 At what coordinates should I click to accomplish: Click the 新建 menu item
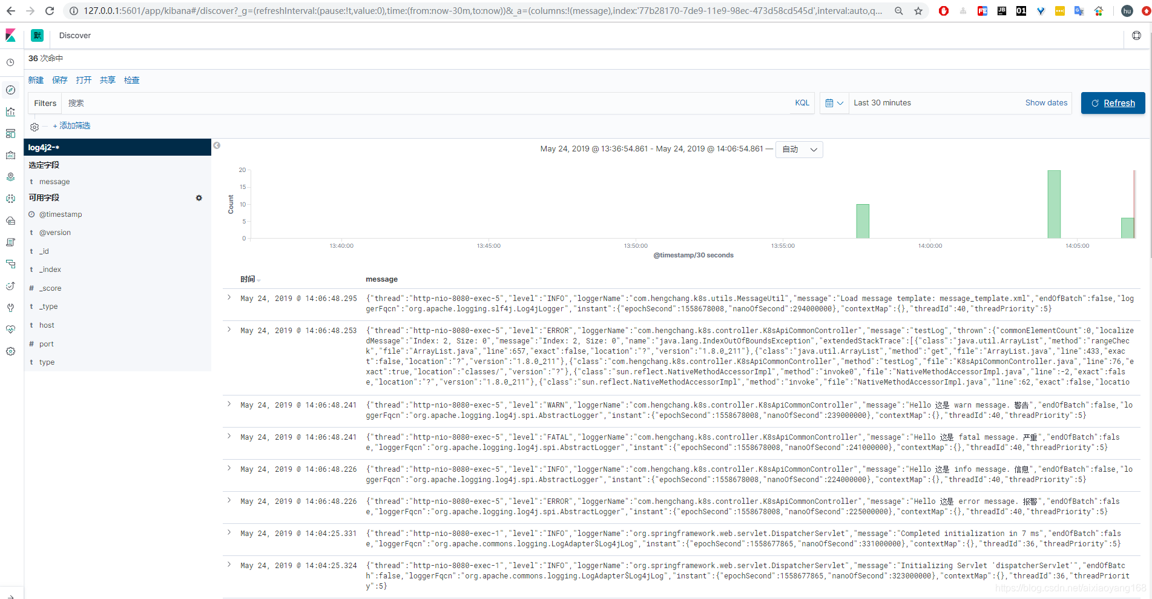[x=36, y=80]
